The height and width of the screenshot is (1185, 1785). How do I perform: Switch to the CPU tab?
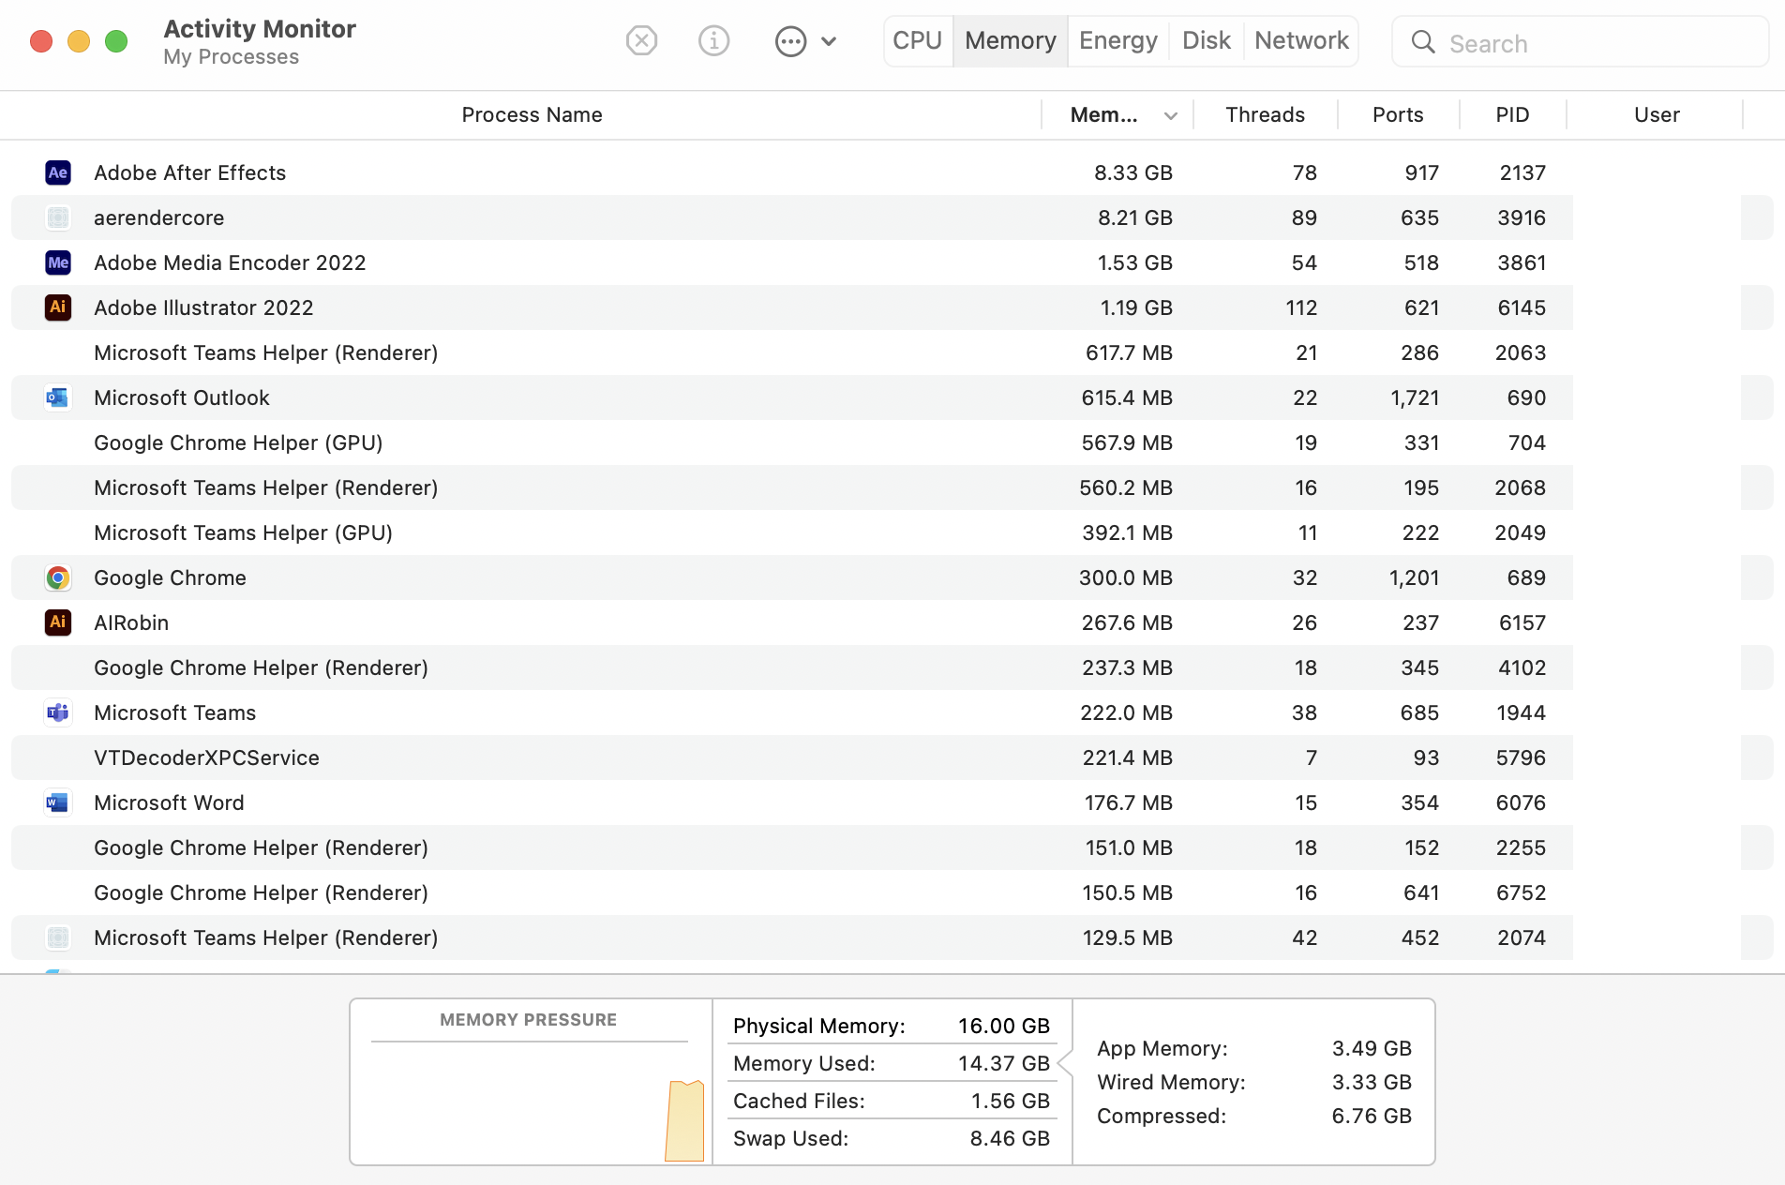(x=917, y=41)
